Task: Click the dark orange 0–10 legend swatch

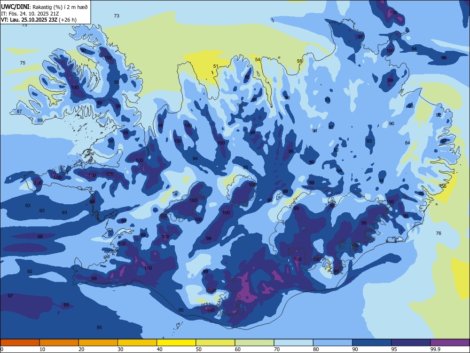Action: [x=20, y=343]
